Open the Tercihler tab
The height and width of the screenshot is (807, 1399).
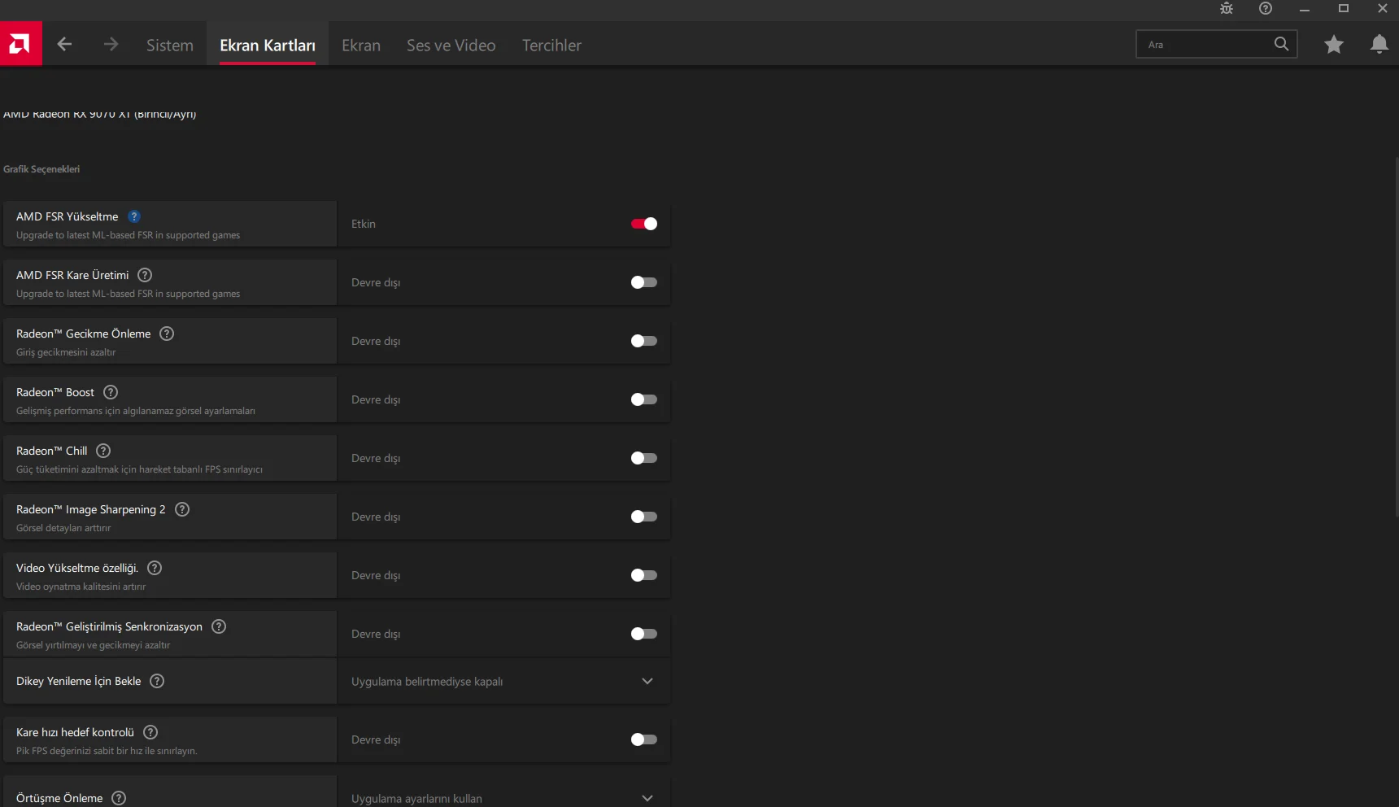tap(551, 46)
